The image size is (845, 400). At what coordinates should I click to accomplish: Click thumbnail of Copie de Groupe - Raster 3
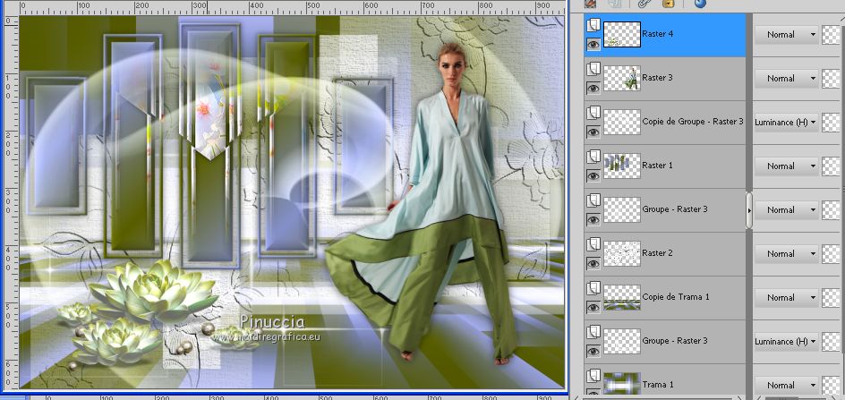pos(622,122)
